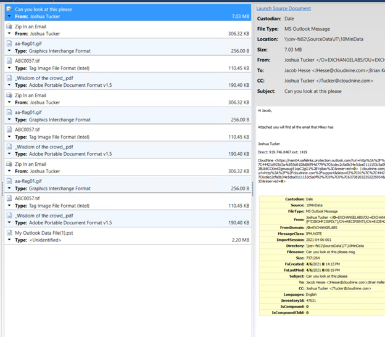Select the 'My Outlook Data File(1).pst' file name
This screenshot has width=385, height=337.
[x=44, y=233]
